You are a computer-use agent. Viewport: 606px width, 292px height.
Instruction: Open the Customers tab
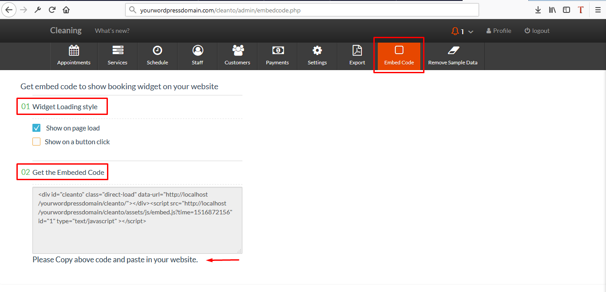(238, 56)
